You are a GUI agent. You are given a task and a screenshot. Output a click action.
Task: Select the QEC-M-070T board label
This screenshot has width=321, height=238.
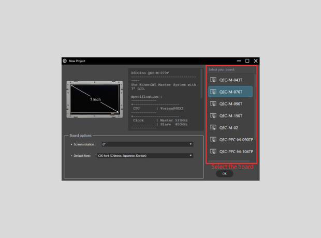tap(231, 92)
